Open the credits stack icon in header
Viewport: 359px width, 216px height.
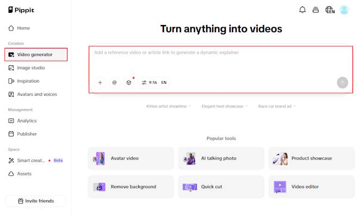(x=315, y=10)
